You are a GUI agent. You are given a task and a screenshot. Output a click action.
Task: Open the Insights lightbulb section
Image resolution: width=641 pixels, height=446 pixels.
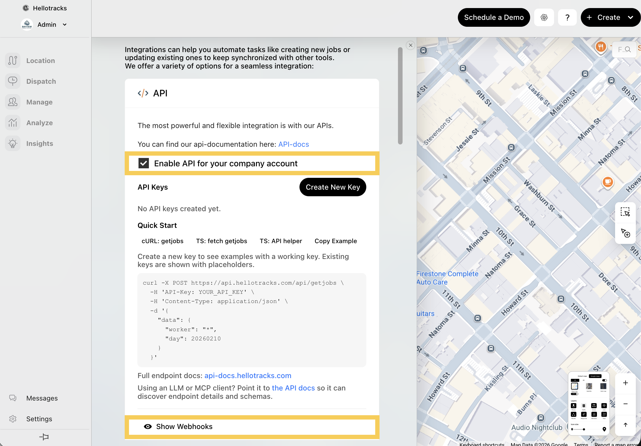(x=13, y=143)
